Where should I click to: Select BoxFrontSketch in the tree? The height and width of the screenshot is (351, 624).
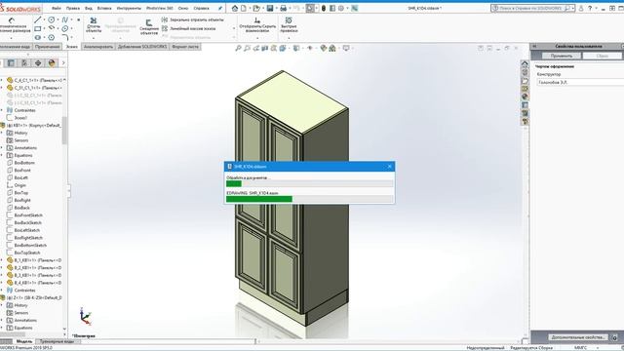pyautogui.click(x=27, y=215)
